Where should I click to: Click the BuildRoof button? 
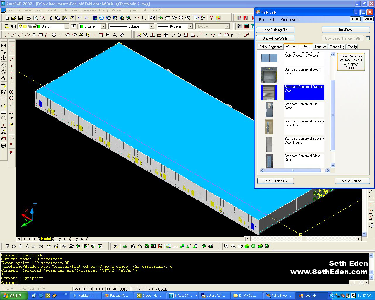346,30
